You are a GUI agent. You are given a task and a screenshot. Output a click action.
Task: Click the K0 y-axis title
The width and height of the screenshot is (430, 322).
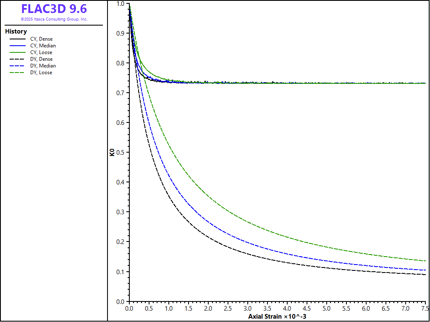click(x=112, y=153)
